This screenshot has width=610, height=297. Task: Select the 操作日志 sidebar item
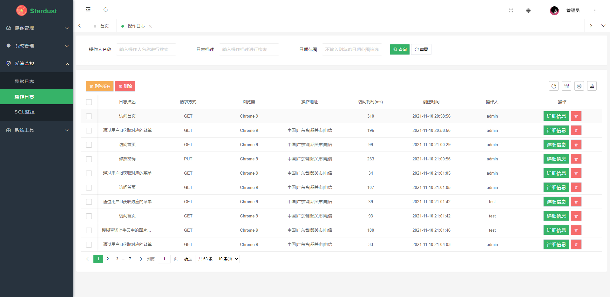click(37, 97)
